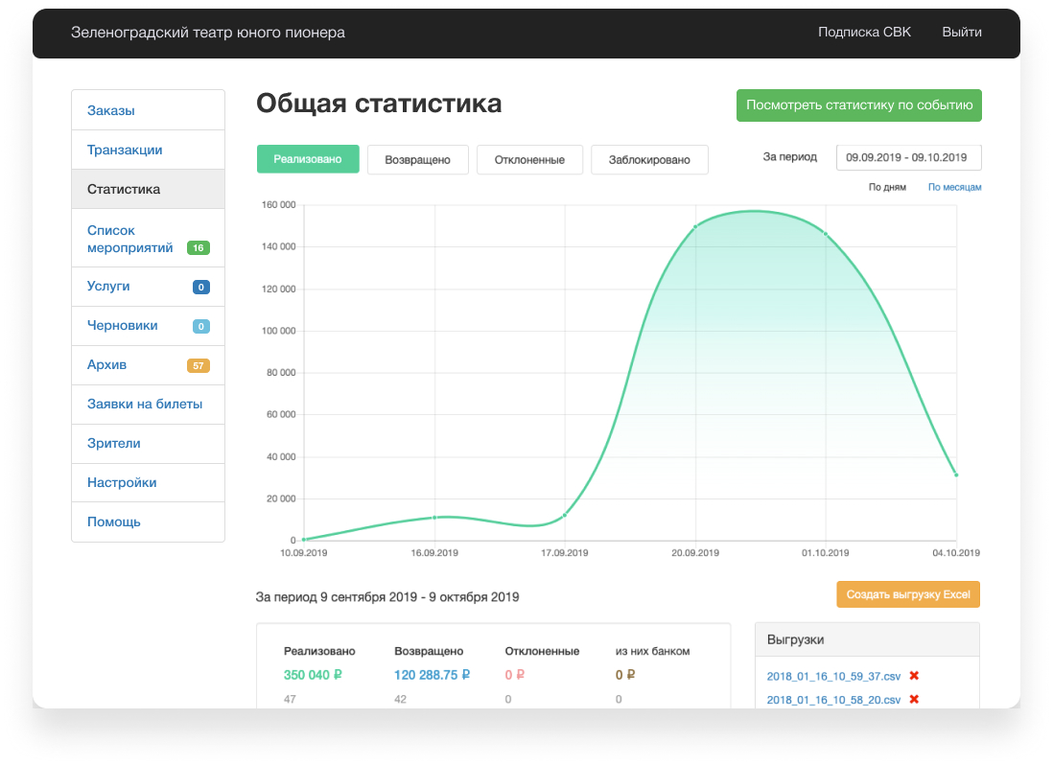Open the Зеленоградский театр юного пионера home link
The width and height of the screenshot is (1053, 765).
[207, 33]
